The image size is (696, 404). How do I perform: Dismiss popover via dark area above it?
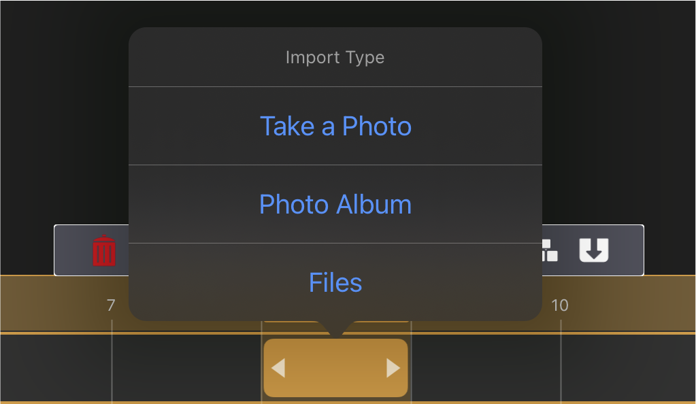pyautogui.click(x=335, y=14)
